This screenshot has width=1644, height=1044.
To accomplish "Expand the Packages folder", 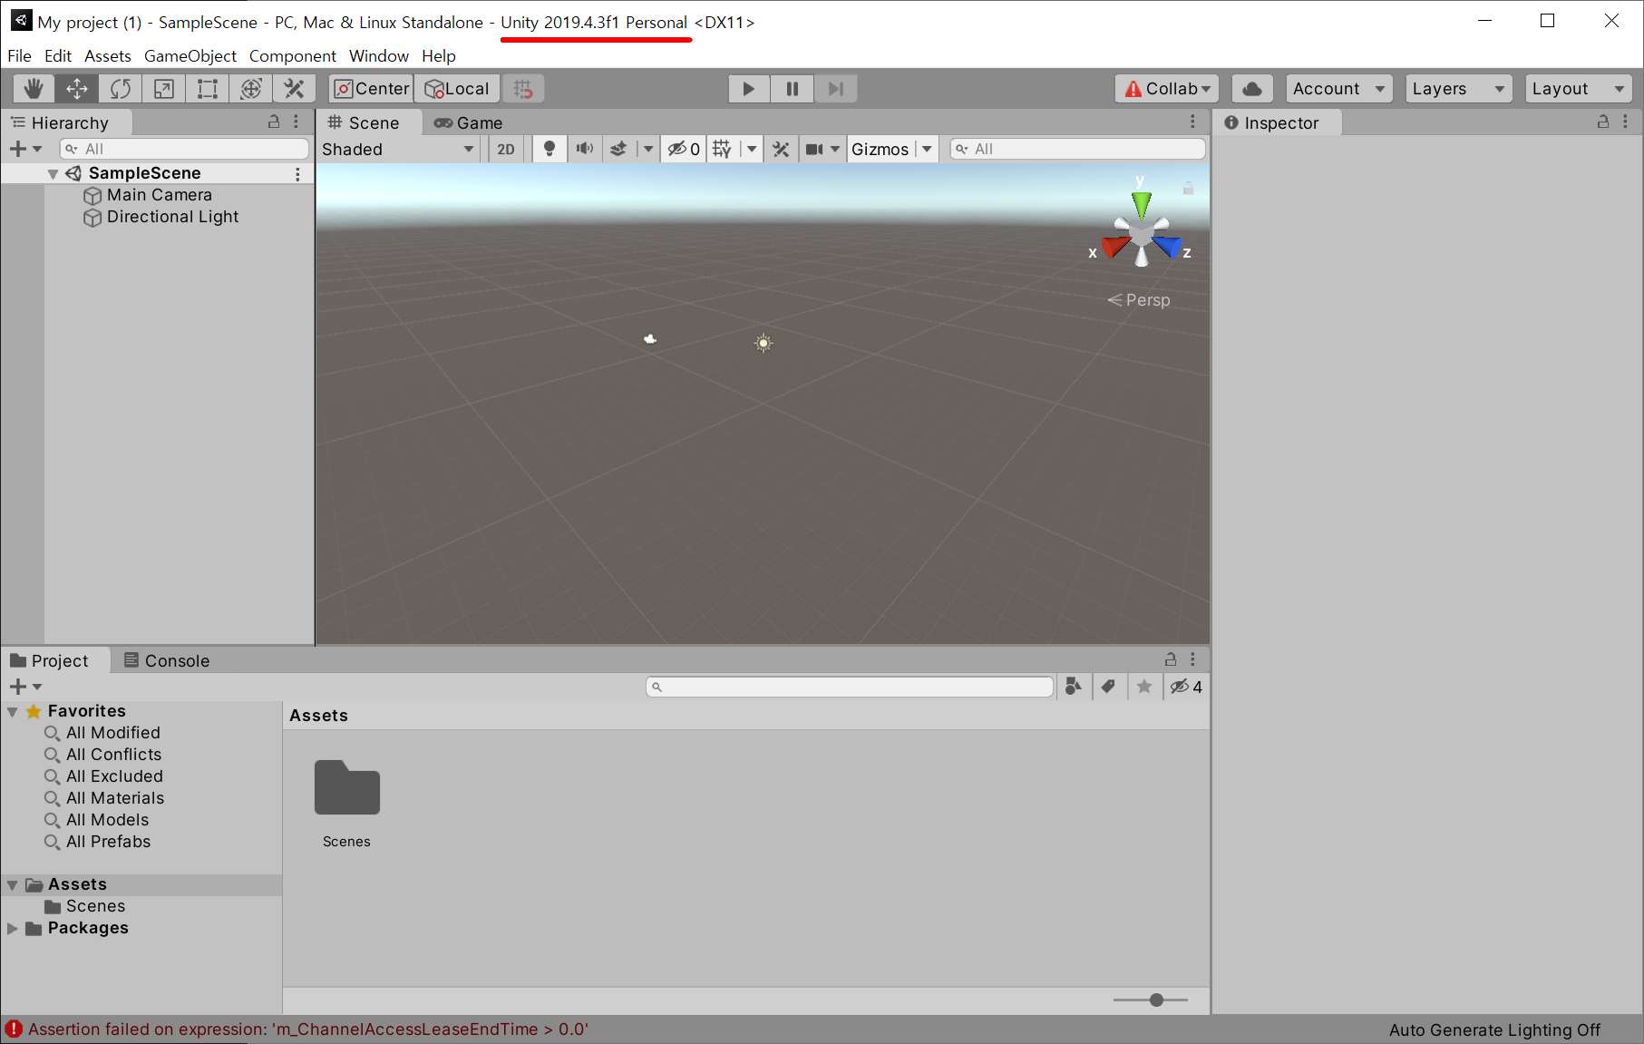I will click(13, 928).
